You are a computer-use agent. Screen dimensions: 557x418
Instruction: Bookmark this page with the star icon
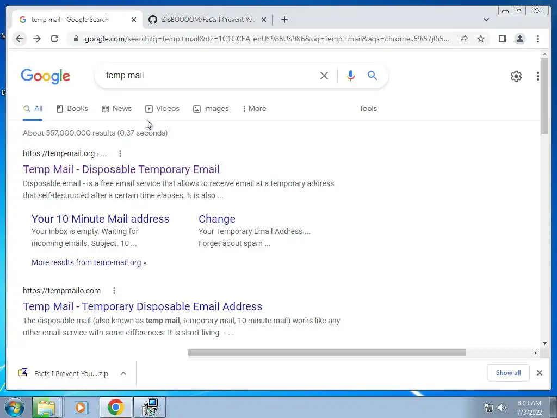[x=481, y=39]
